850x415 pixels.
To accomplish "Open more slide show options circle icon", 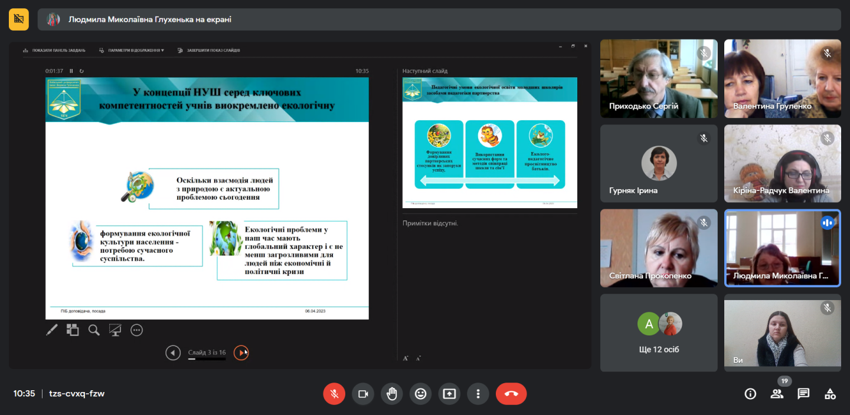I will [136, 330].
